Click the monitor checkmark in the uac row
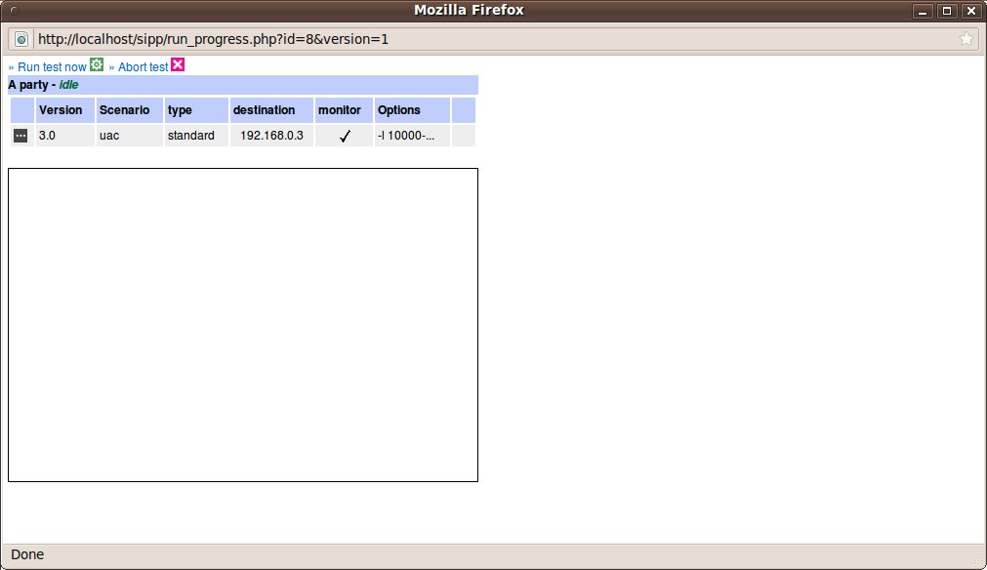Image resolution: width=987 pixels, height=570 pixels. coord(345,136)
